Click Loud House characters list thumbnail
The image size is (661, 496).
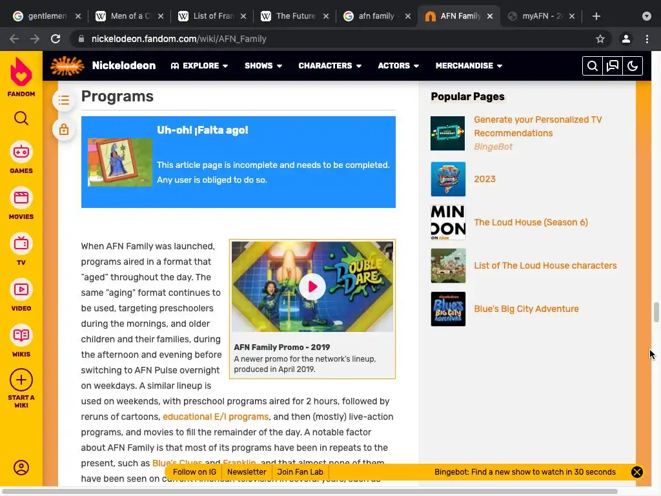(448, 265)
